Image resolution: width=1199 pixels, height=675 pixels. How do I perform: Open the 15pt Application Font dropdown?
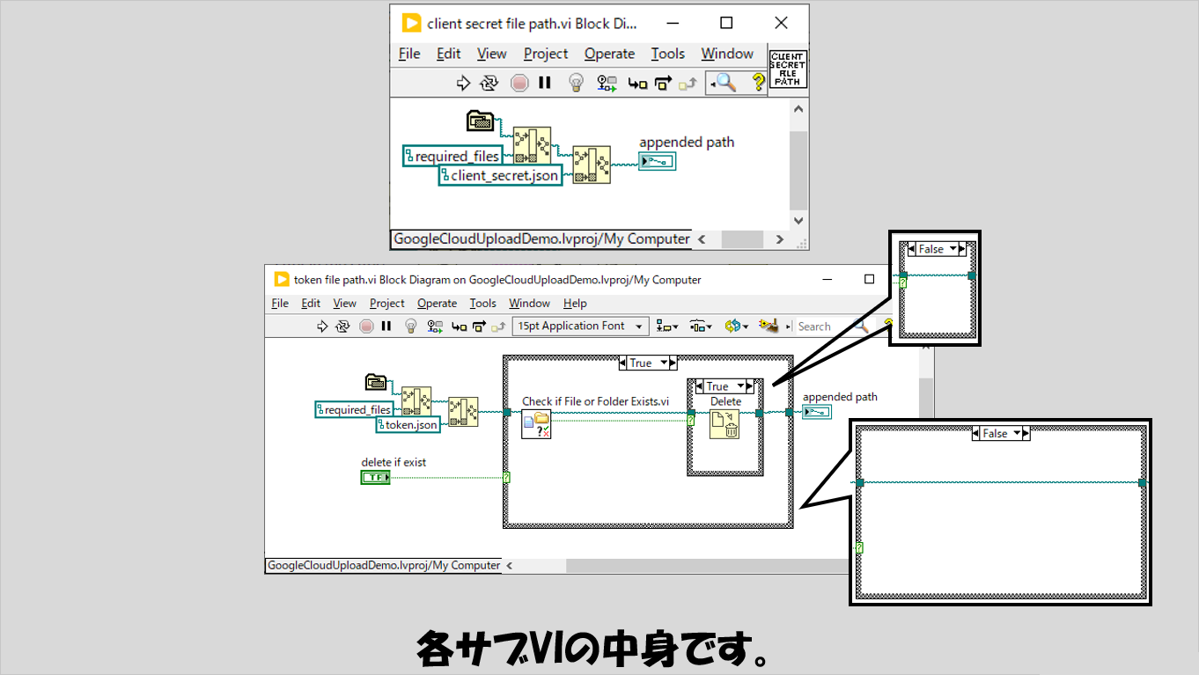[x=581, y=326]
